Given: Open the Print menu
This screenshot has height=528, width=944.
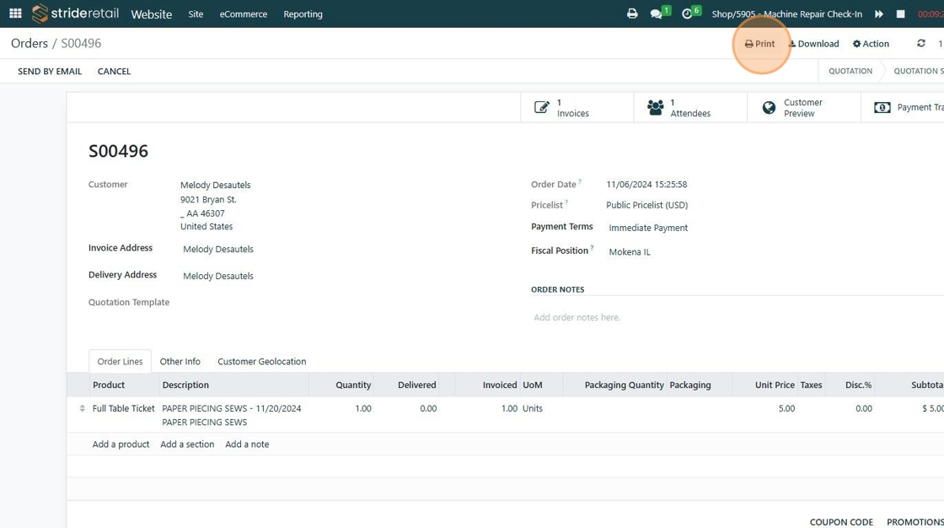Looking at the screenshot, I should (x=759, y=43).
